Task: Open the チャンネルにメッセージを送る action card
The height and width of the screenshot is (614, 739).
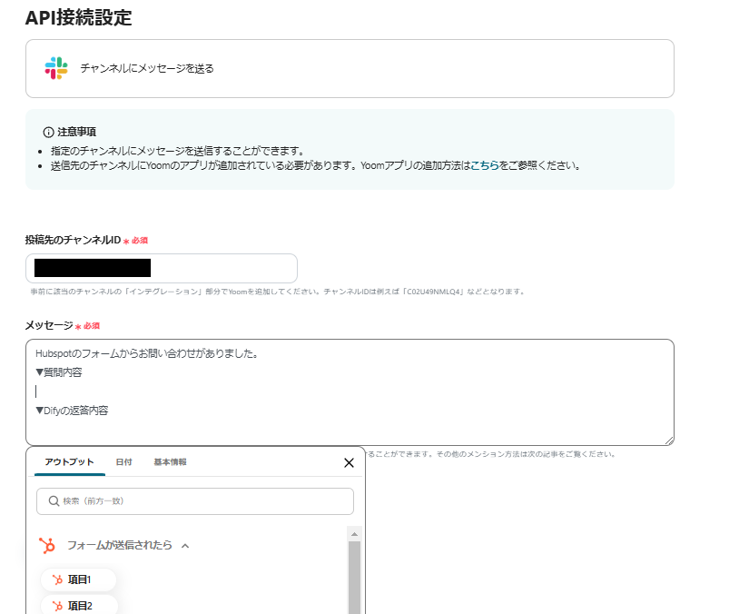Action: (350, 68)
